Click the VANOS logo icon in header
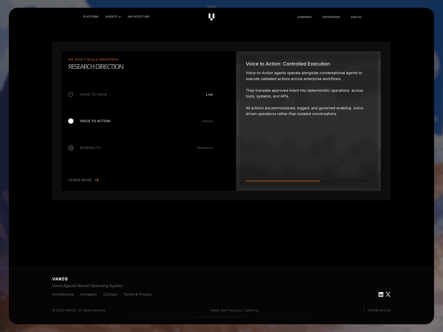This screenshot has height=332, width=443. (x=212, y=17)
